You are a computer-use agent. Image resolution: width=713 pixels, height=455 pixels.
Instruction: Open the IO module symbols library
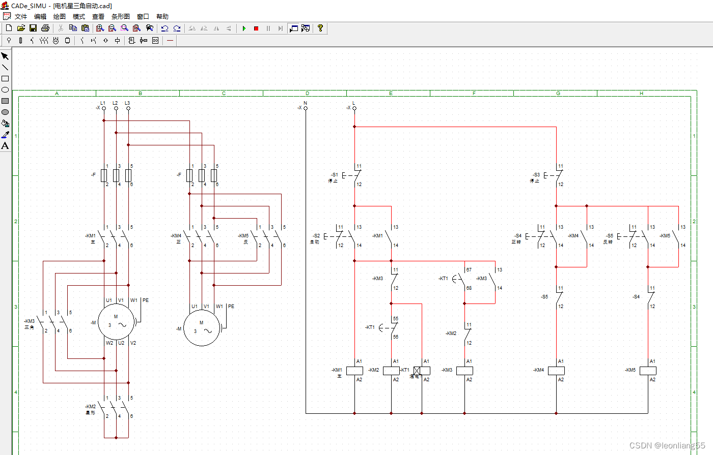point(155,40)
